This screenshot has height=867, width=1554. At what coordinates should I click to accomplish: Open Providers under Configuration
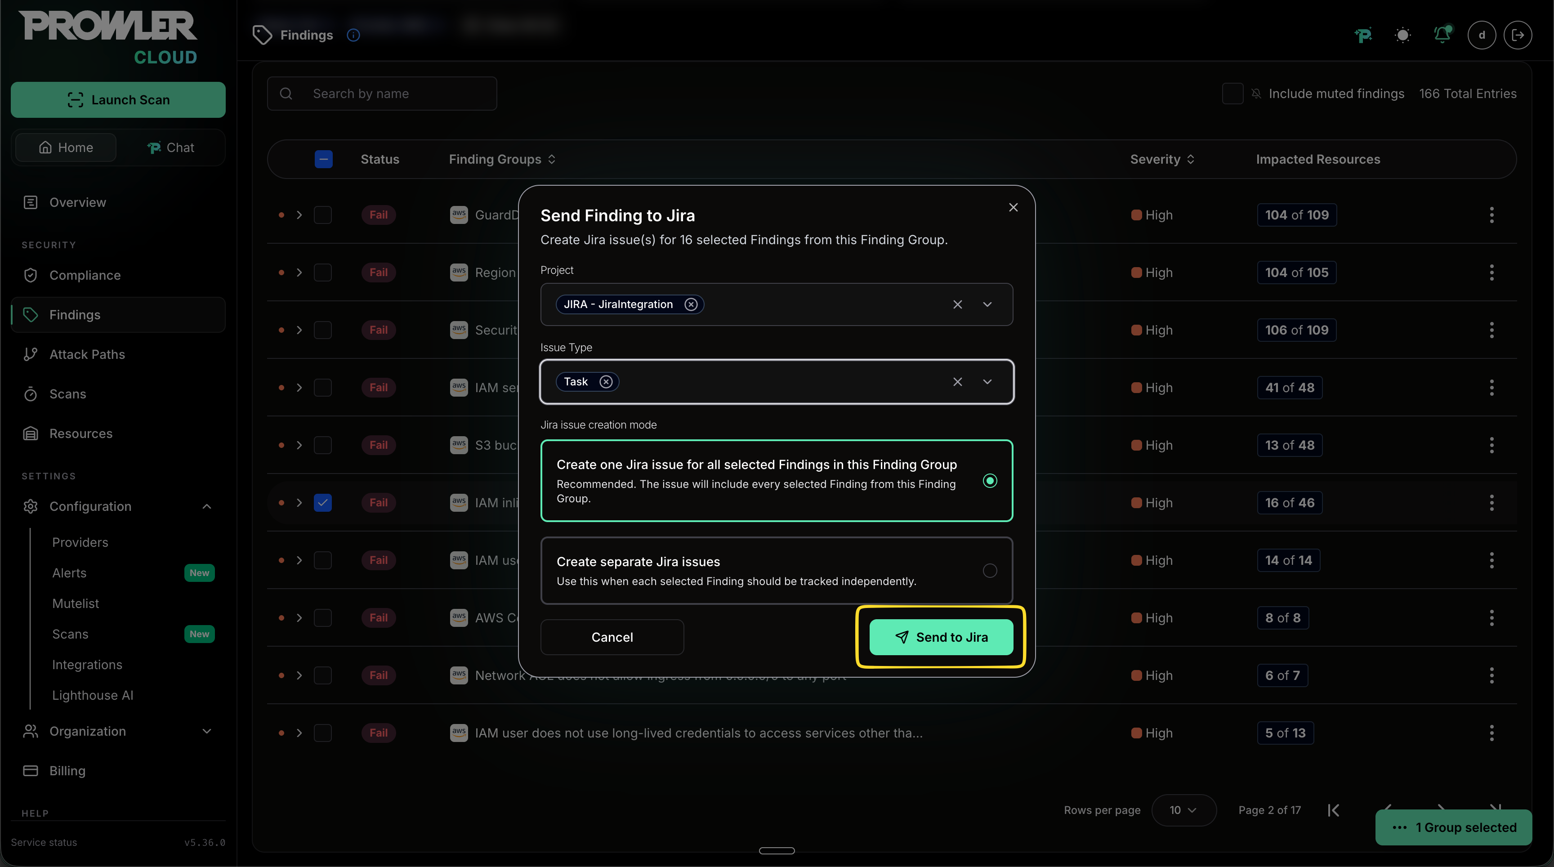[80, 542]
